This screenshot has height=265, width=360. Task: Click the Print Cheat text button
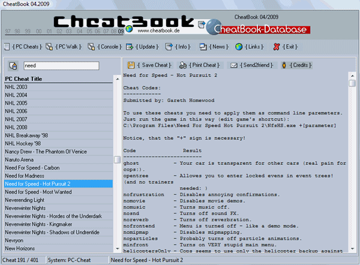coord(205,65)
